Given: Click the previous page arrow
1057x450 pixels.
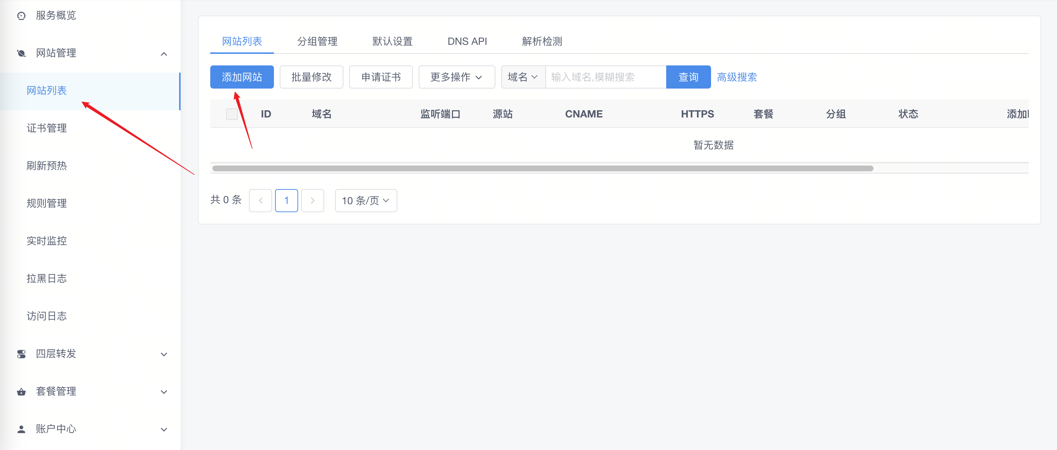Looking at the screenshot, I should (260, 200).
